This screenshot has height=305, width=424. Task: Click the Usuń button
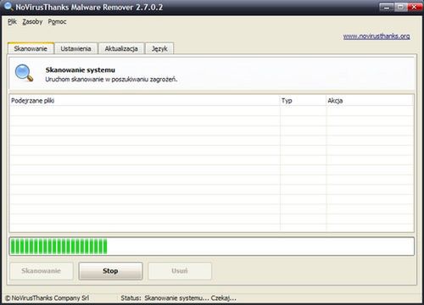(180, 271)
